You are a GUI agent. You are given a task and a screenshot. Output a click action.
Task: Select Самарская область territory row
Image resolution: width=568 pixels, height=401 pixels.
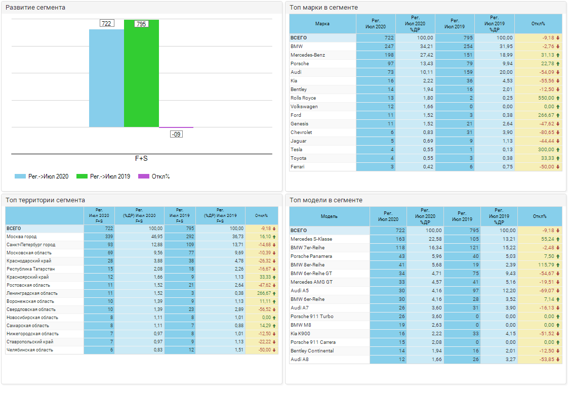coord(142,326)
